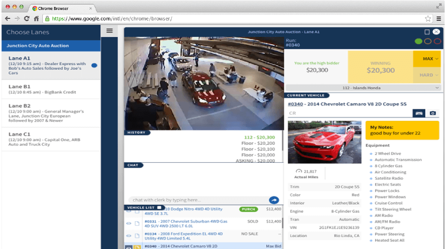
Task: Send chat message with the arrow button
Action: click(x=274, y=200)
